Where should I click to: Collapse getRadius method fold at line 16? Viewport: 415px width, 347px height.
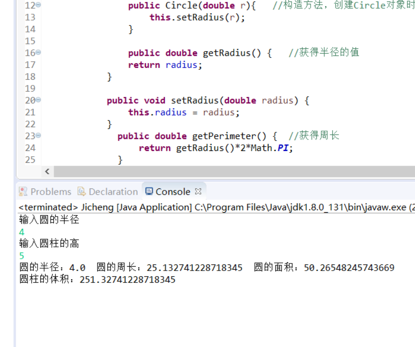pyautogui.click(x=38, y=52)
